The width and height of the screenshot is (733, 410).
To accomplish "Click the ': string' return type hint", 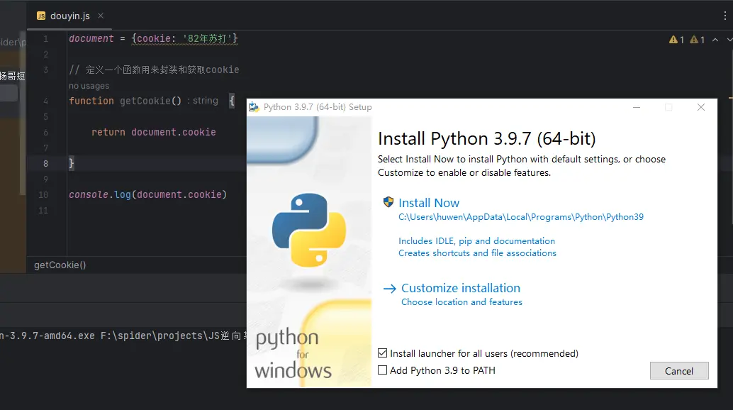I will [203, 101].
